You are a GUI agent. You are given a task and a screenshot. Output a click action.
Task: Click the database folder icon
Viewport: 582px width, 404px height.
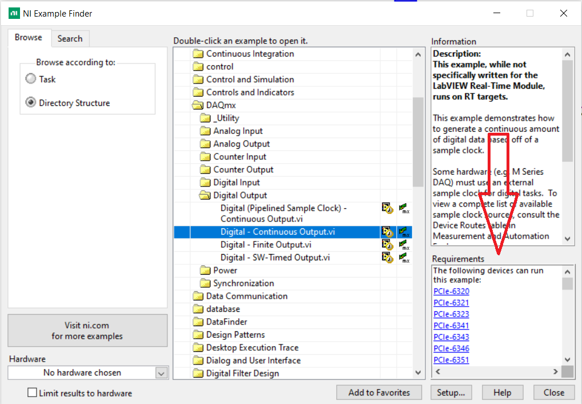[198, 309]
